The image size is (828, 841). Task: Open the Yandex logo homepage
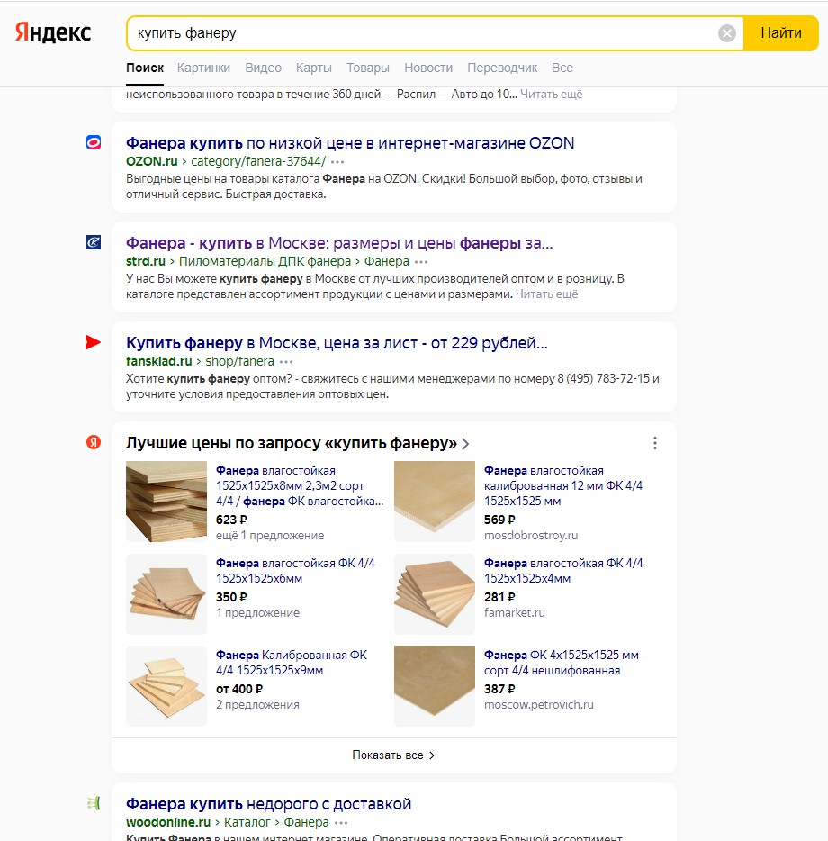click(x=52, y=32)
